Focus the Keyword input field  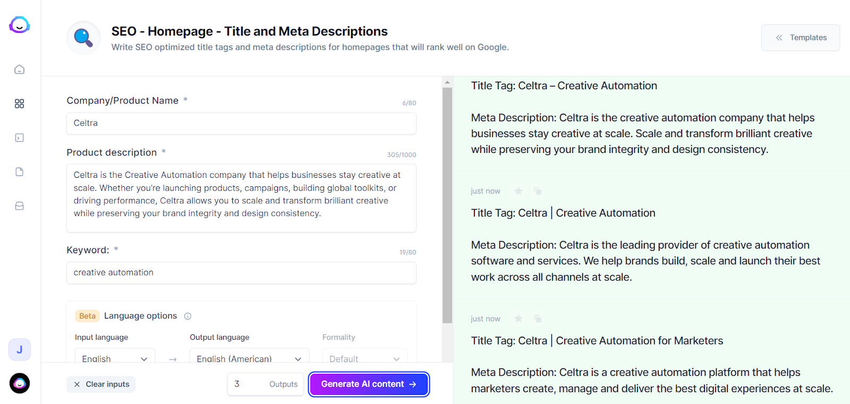pos(241,273)
